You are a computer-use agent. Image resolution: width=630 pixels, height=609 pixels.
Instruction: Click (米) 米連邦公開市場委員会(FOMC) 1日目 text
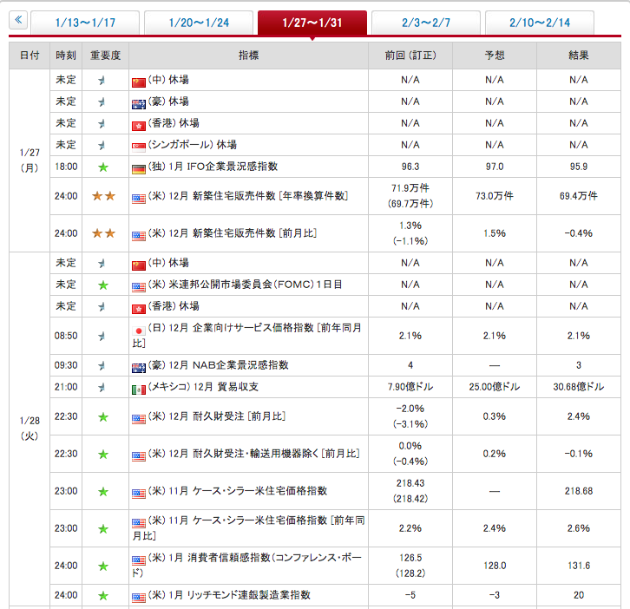(x=245, y=285)
